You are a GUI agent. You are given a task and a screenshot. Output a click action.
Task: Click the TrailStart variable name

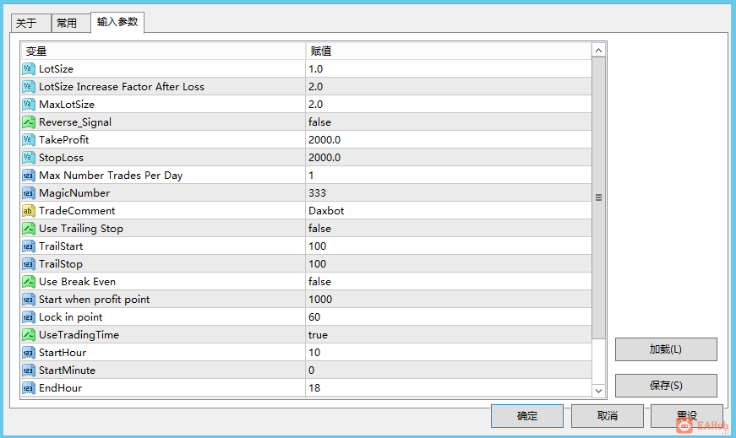pos(61,246)
